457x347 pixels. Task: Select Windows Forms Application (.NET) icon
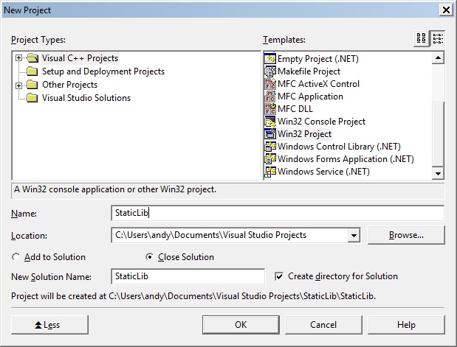pyautogui.click(x=270, y=159)
